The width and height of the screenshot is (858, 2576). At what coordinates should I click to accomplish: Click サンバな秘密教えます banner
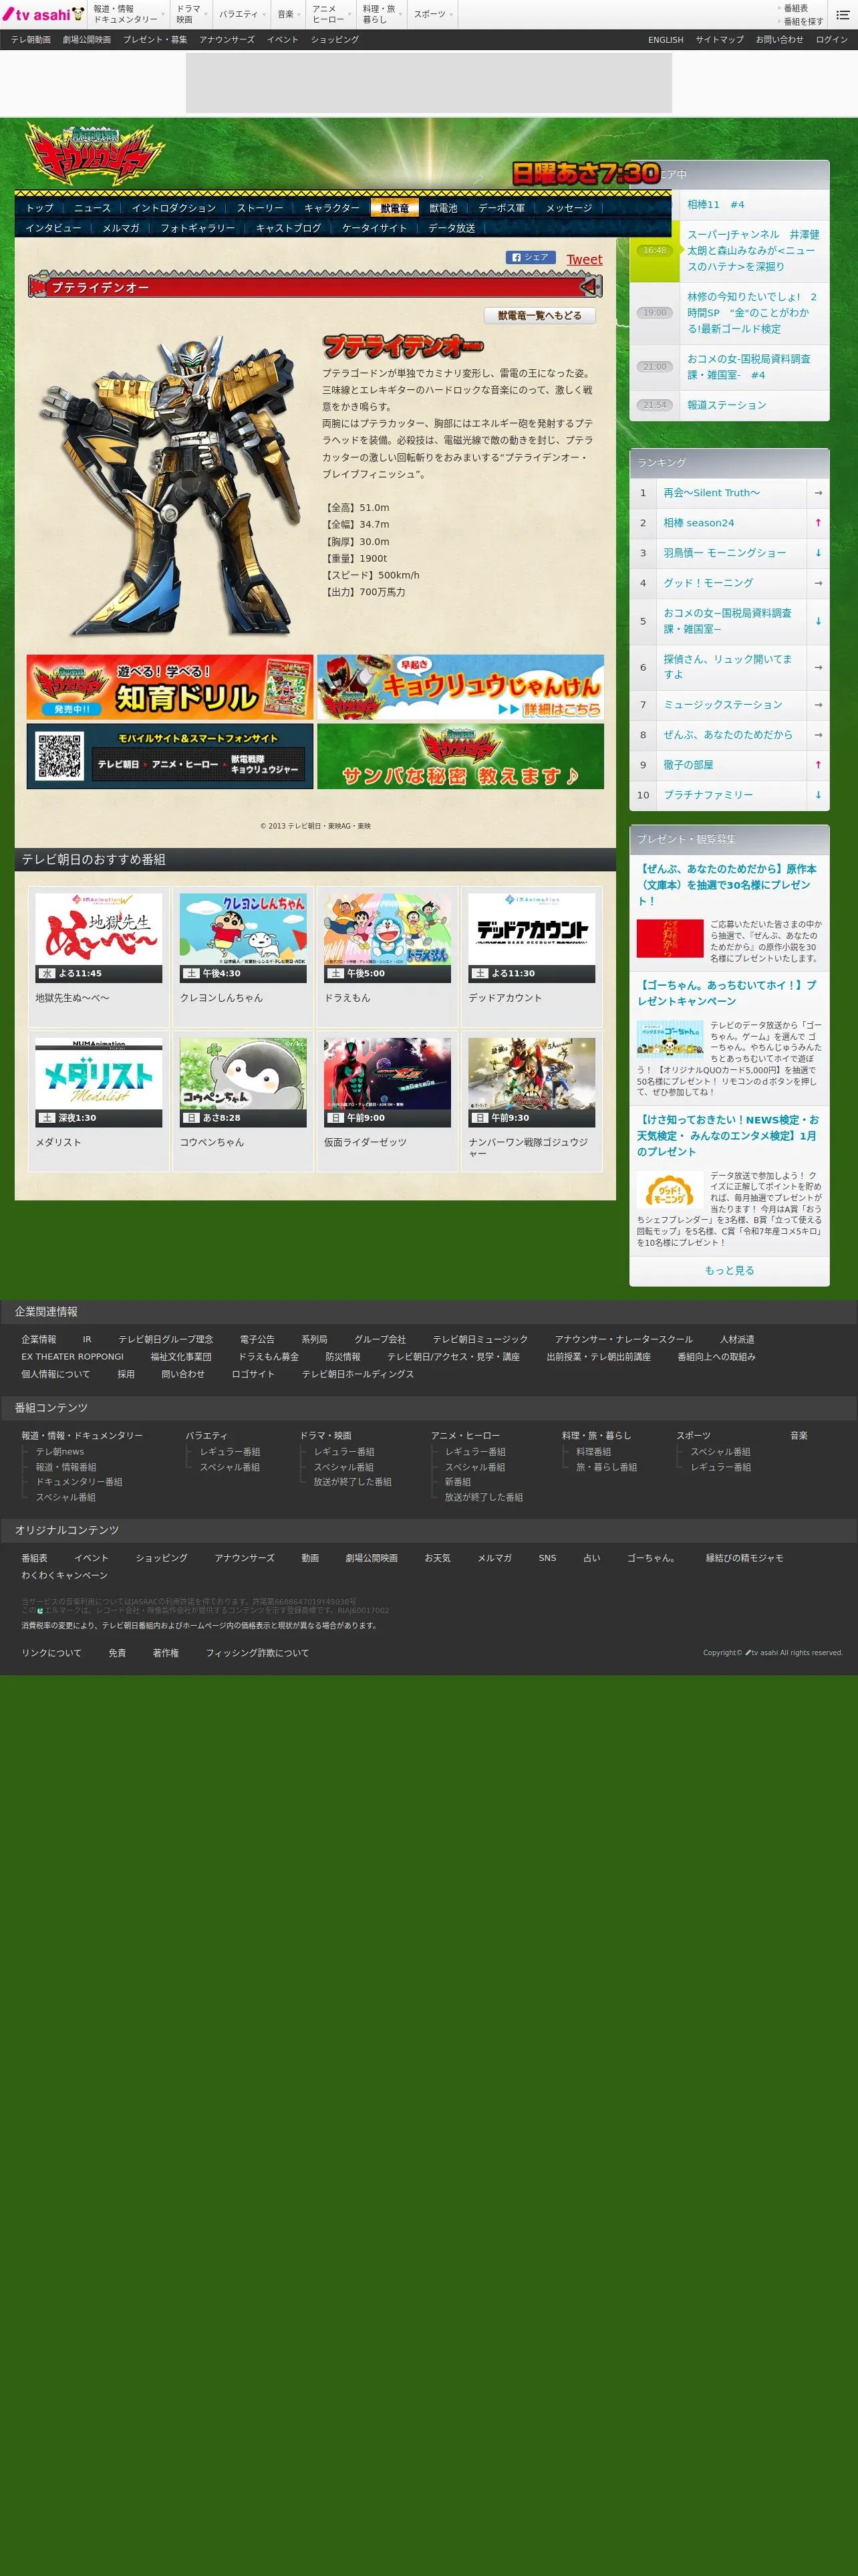[x=460, y=756]
